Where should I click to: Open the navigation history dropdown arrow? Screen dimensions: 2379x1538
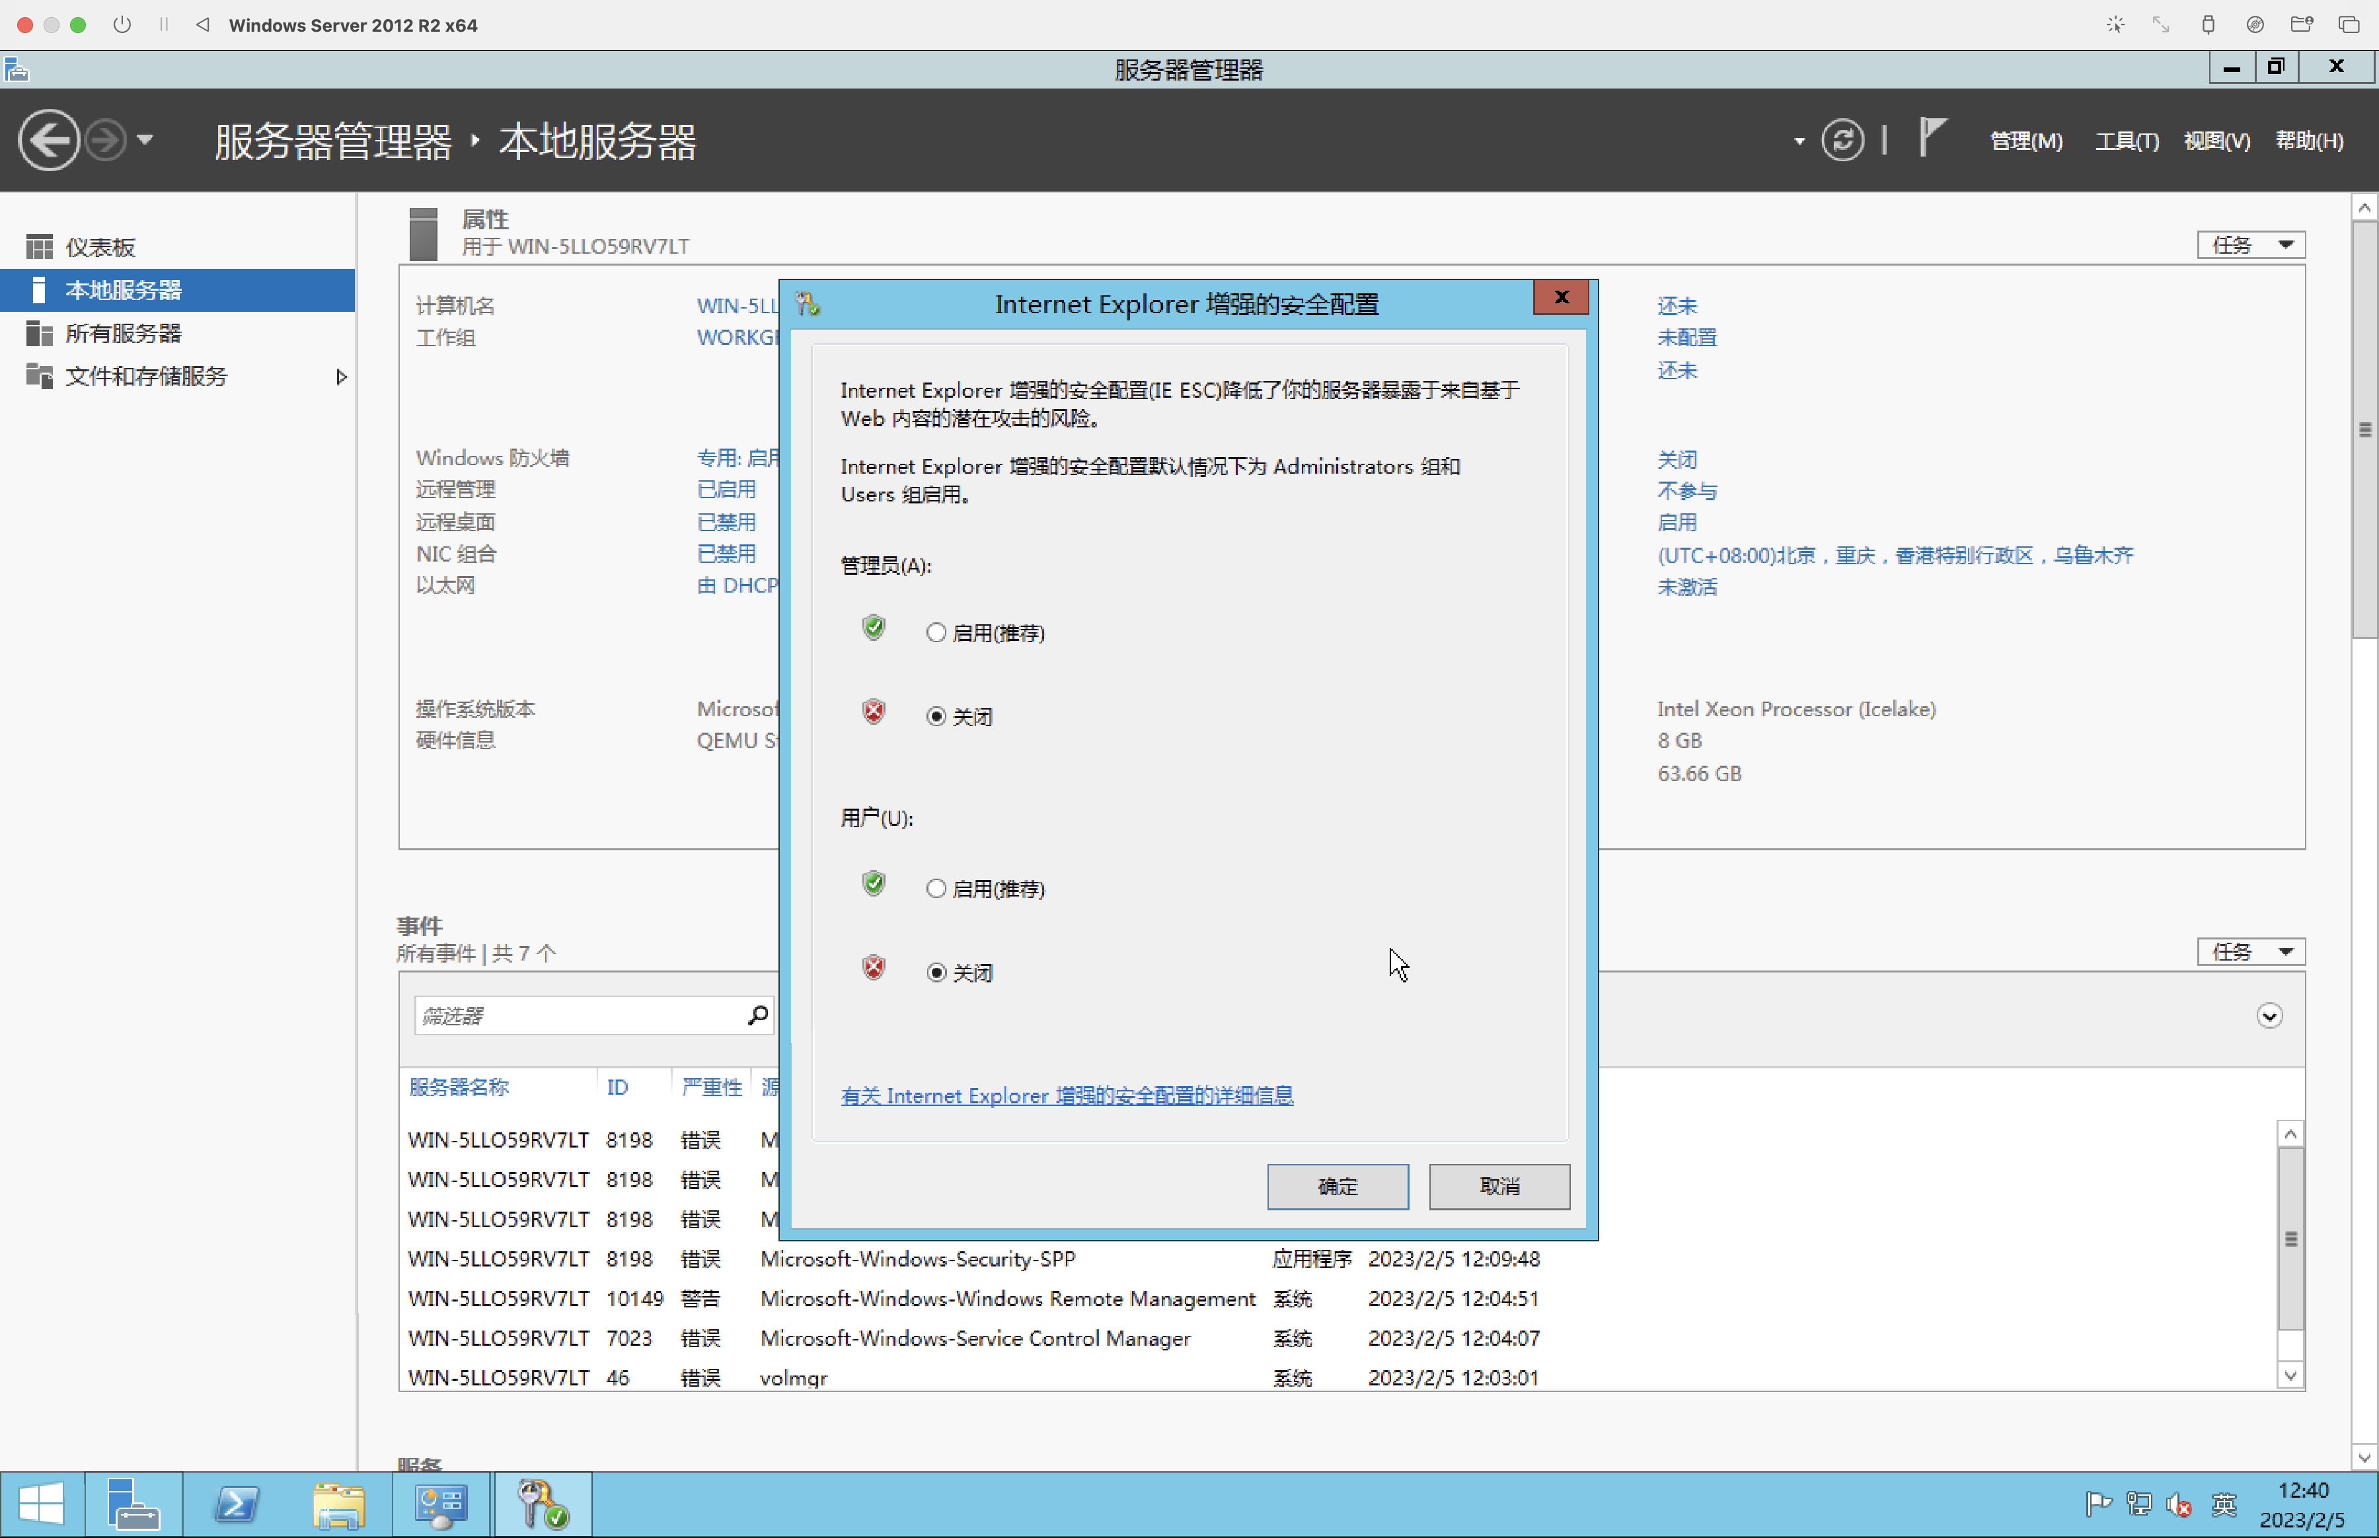pyautogui.click(x=145, y=140)
